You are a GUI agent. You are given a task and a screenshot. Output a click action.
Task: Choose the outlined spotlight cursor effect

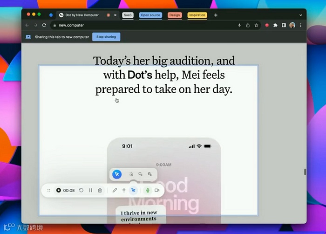pos(141,174)
